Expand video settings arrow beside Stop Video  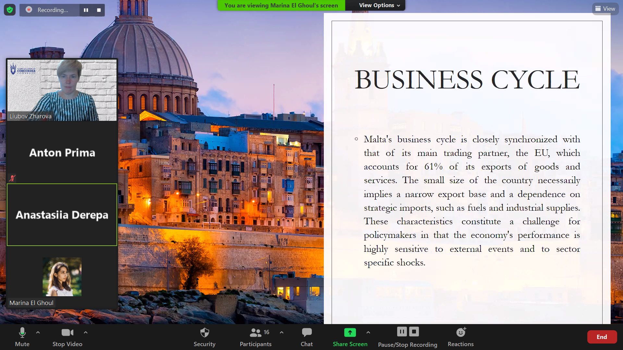click(x=86, y=332)
